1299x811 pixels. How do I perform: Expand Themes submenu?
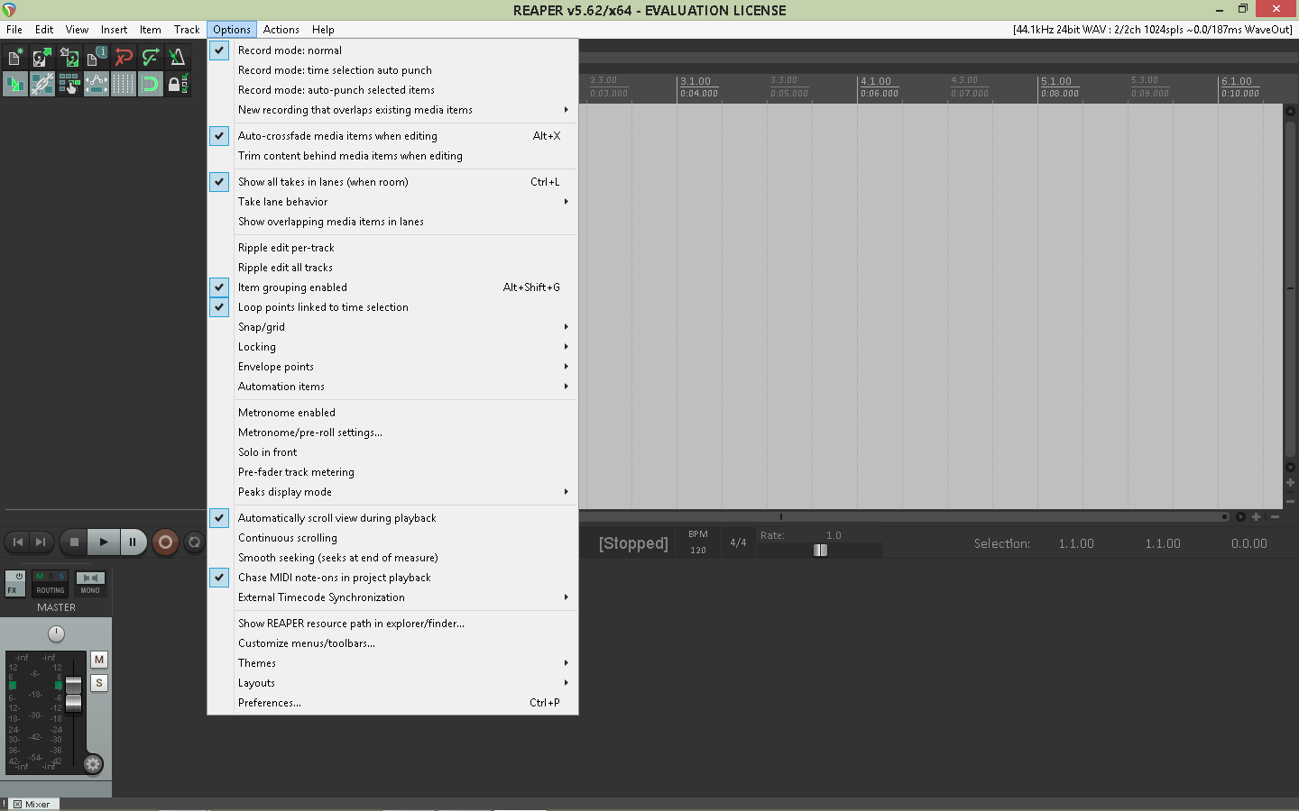click(x=392, y=663)
